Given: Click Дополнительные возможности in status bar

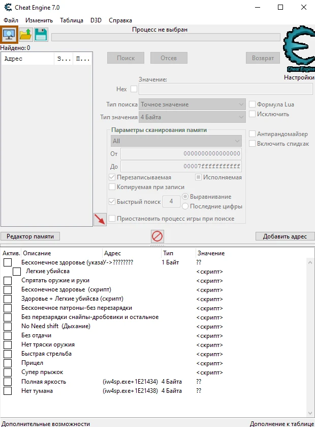Looking at the screenshot, I should pyautogui.click(x=46, y=424).
